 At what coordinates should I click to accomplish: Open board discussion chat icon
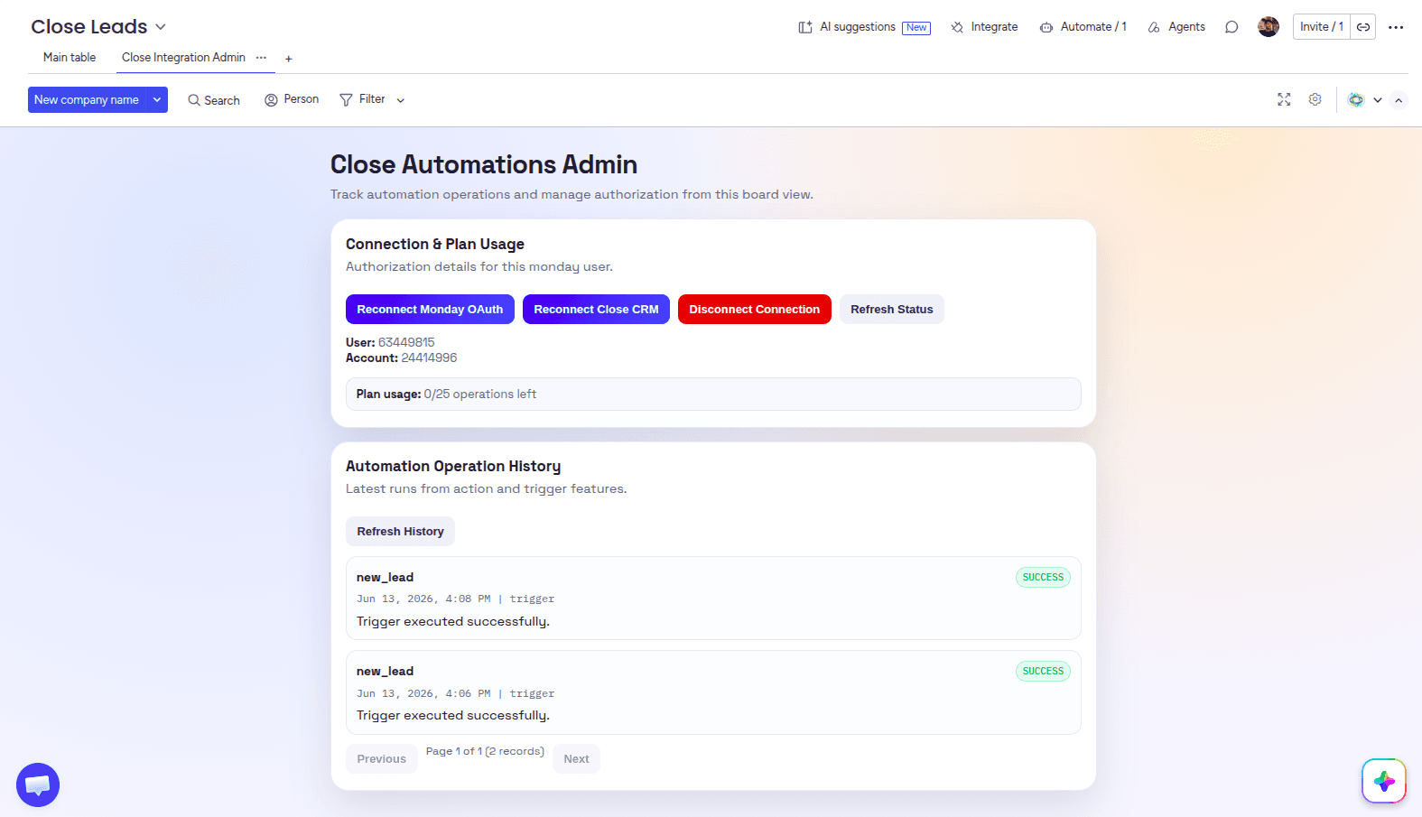coord(1231,27)
